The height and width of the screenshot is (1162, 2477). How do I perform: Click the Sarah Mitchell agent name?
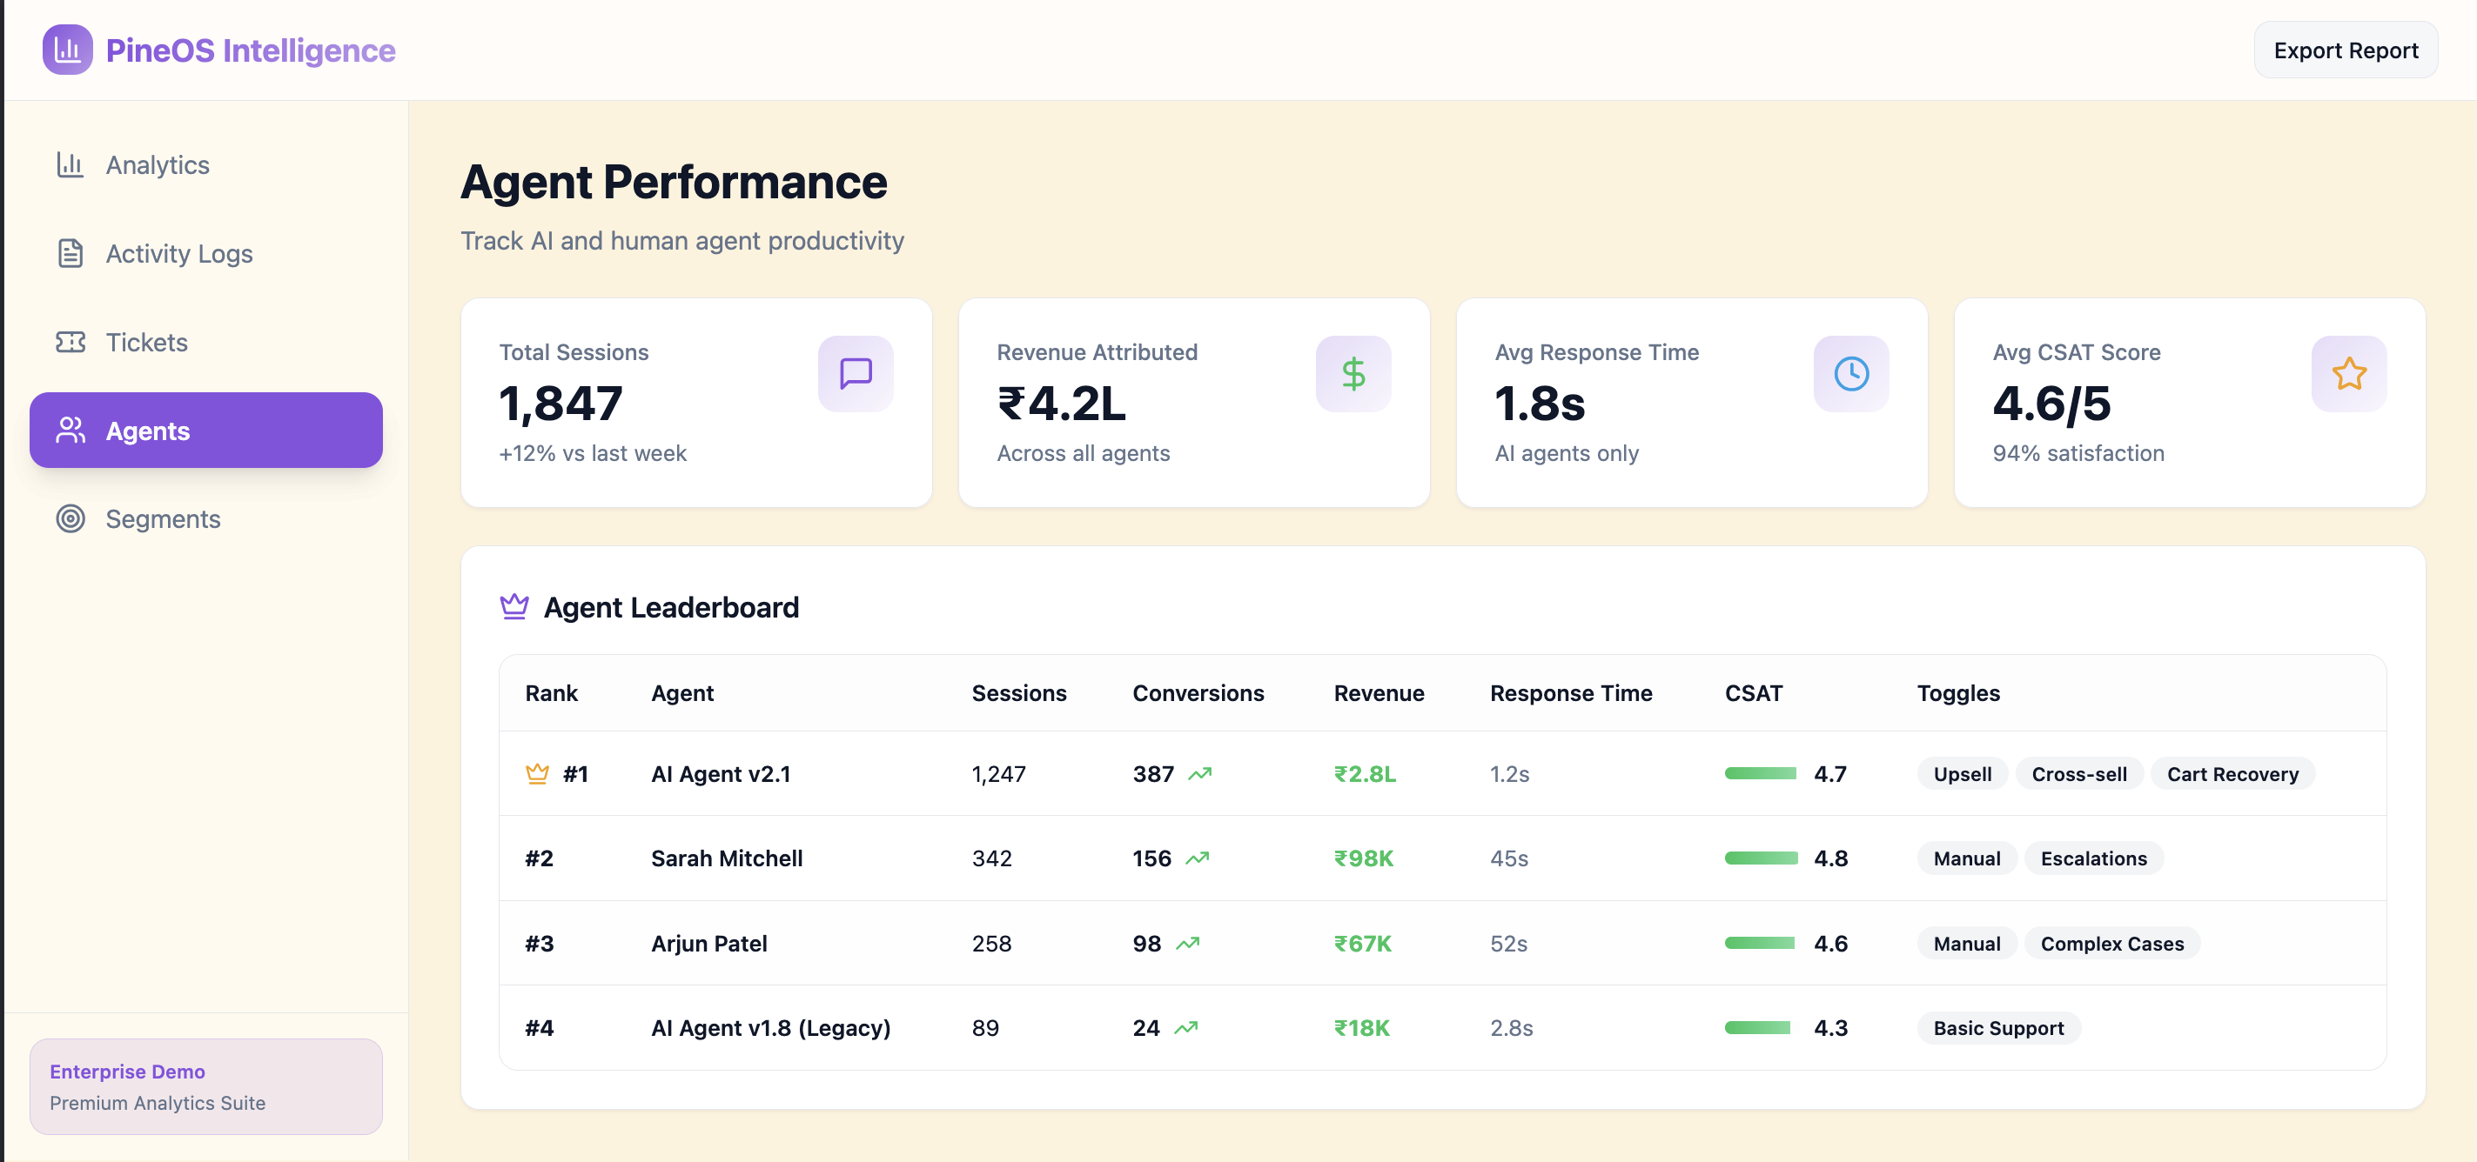click(x=726, y=858)
